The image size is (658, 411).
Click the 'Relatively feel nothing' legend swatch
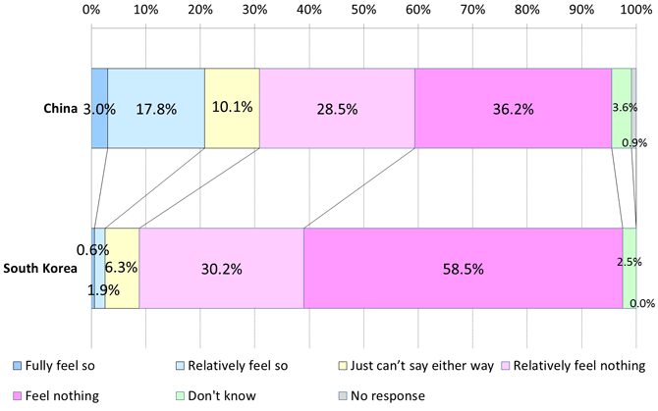[x=506, y=366]
